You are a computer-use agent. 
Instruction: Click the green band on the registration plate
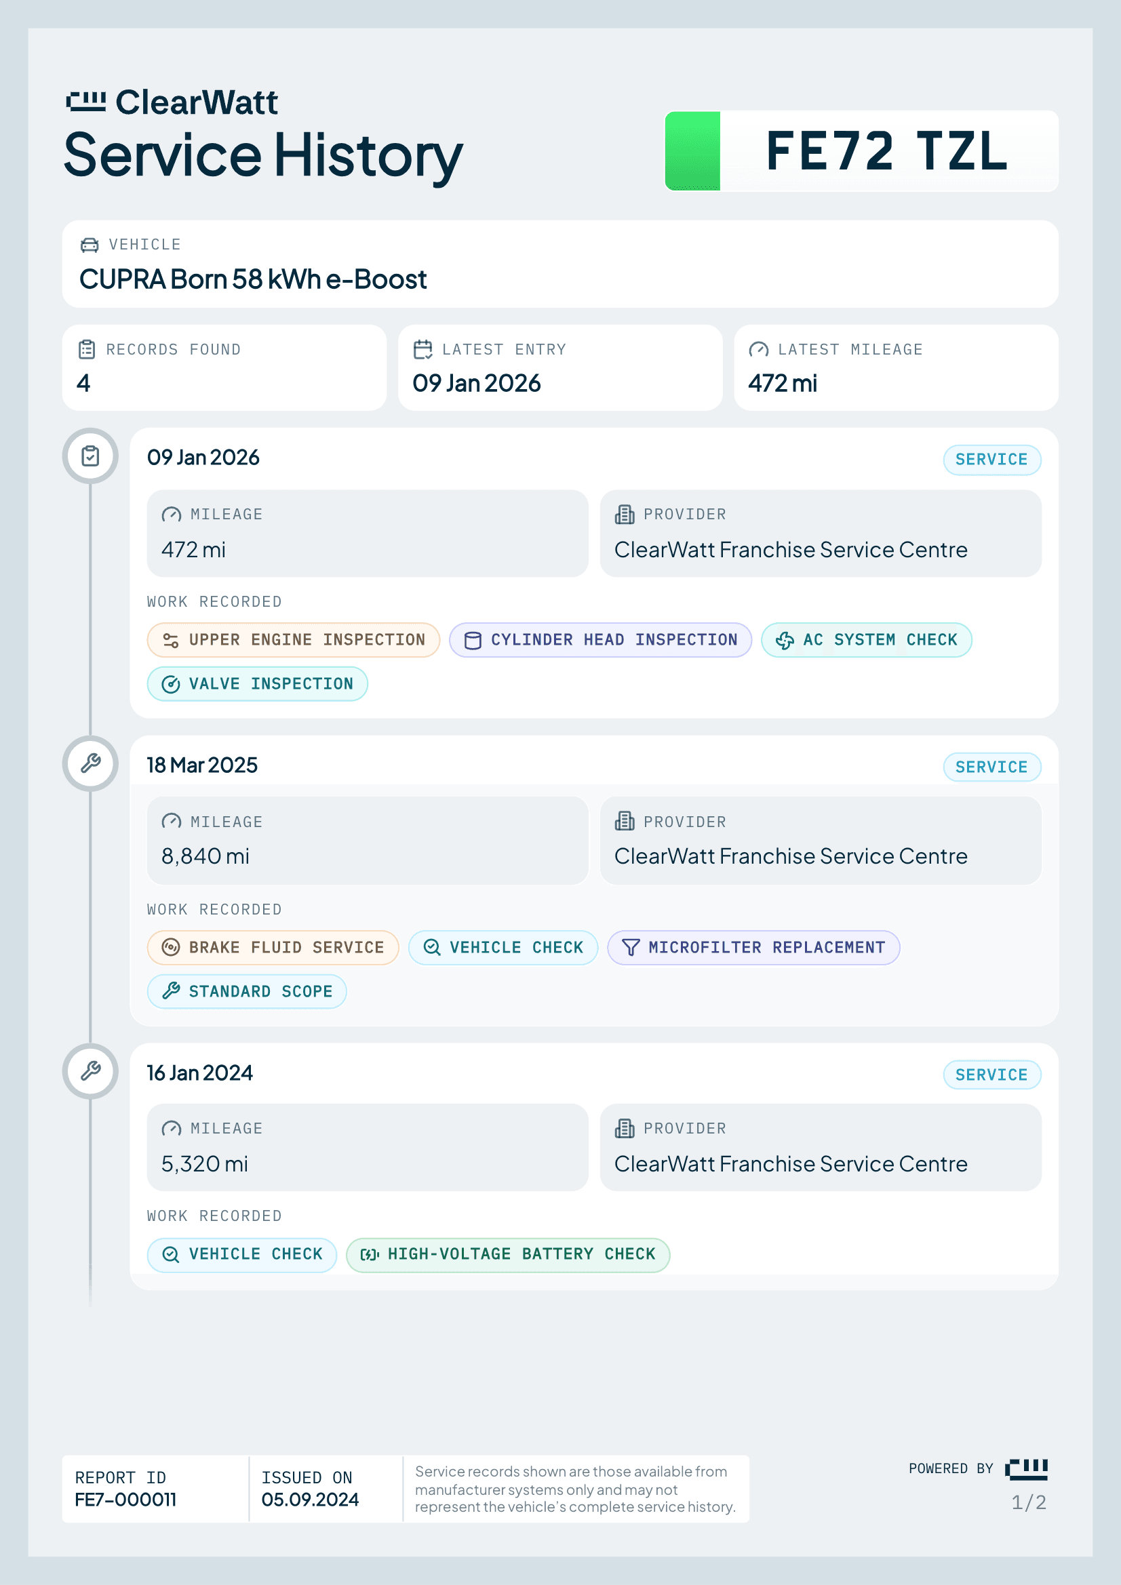tap(693, 151)
